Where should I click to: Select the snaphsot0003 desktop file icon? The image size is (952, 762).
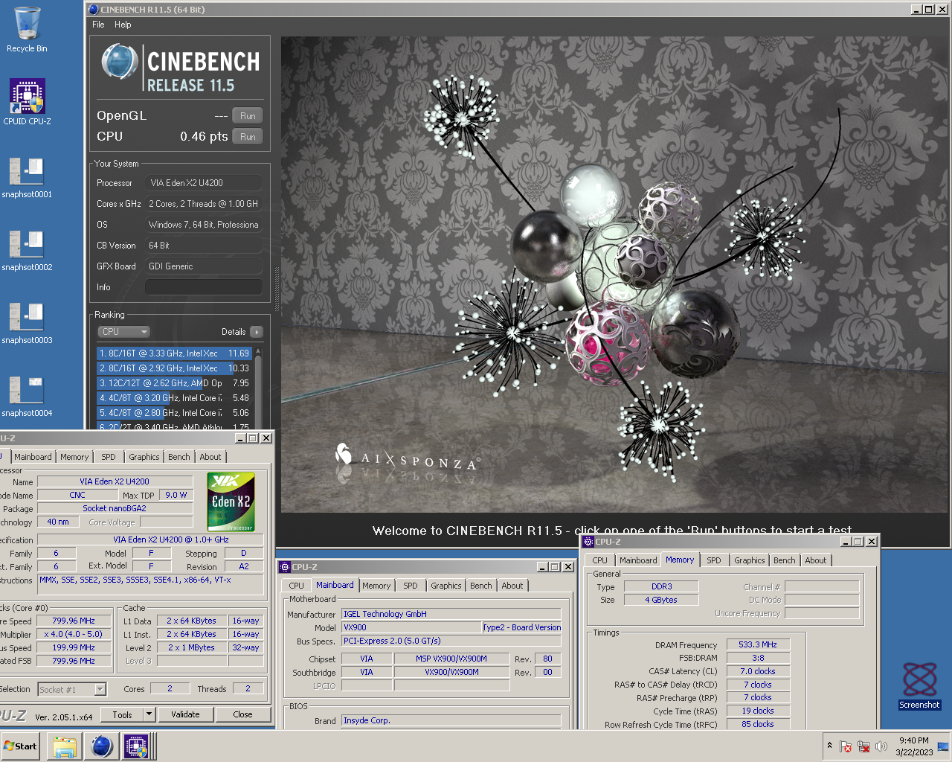pyautogui.click(x=27, y=323)
